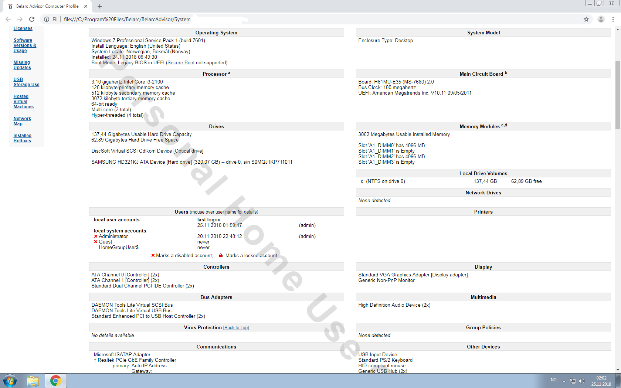Click the Main Circuit Board header

(483, 74)
